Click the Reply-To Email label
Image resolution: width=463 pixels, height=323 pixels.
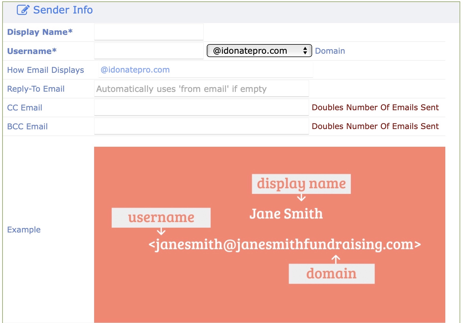(36, 89)
